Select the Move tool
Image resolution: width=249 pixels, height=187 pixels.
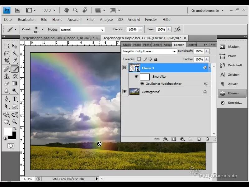click(14, 46)
